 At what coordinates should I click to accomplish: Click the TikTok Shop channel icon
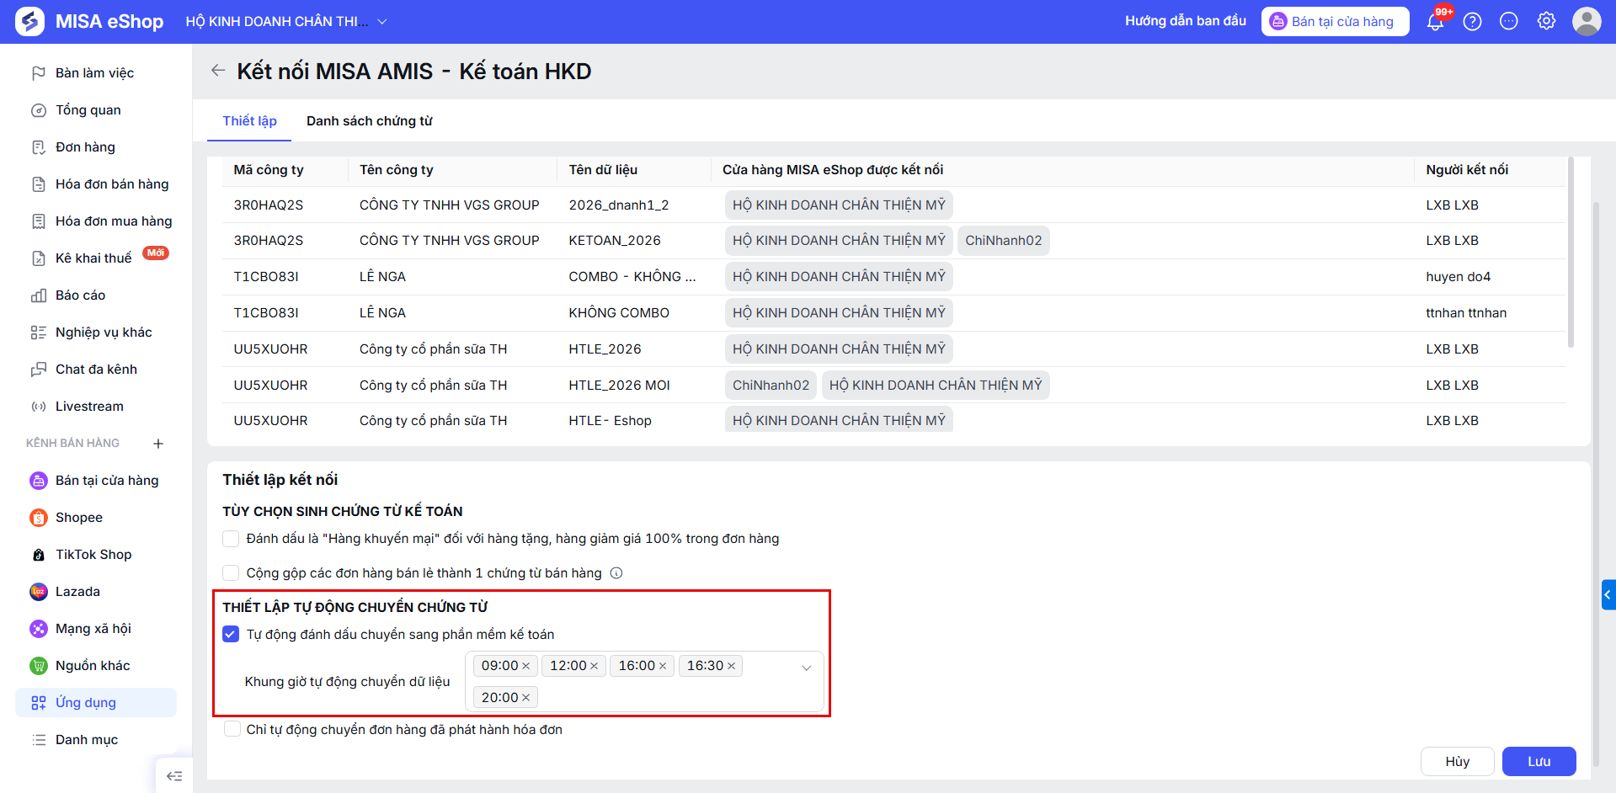[39, 555]
